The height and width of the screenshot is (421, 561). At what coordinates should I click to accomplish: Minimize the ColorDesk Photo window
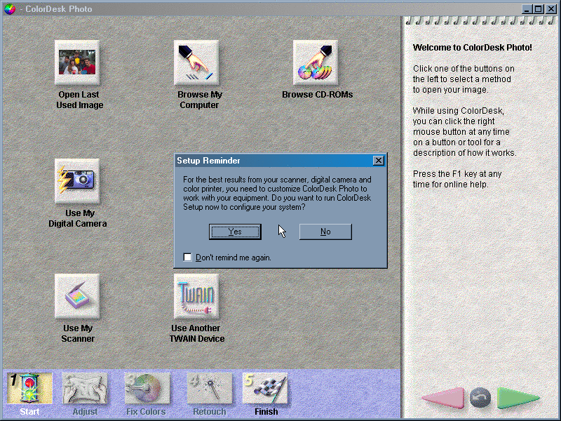click(x=527, y=8)
